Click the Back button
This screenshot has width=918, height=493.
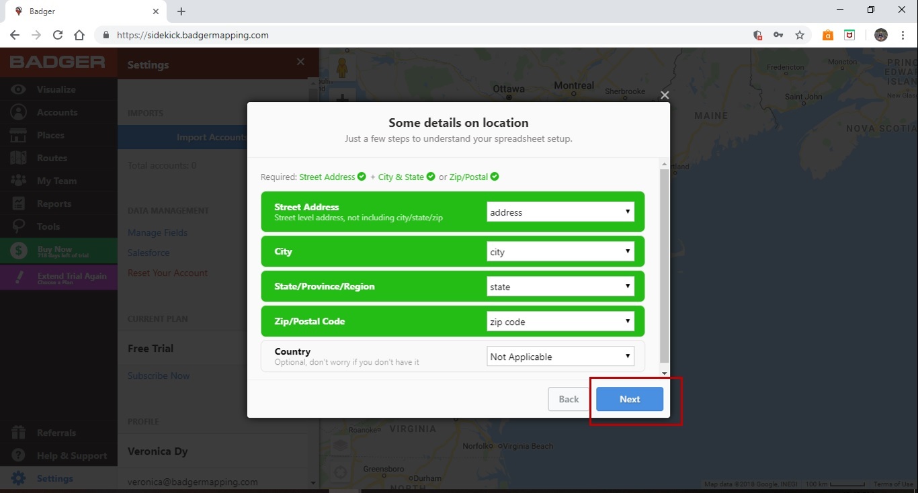[569, 399]
